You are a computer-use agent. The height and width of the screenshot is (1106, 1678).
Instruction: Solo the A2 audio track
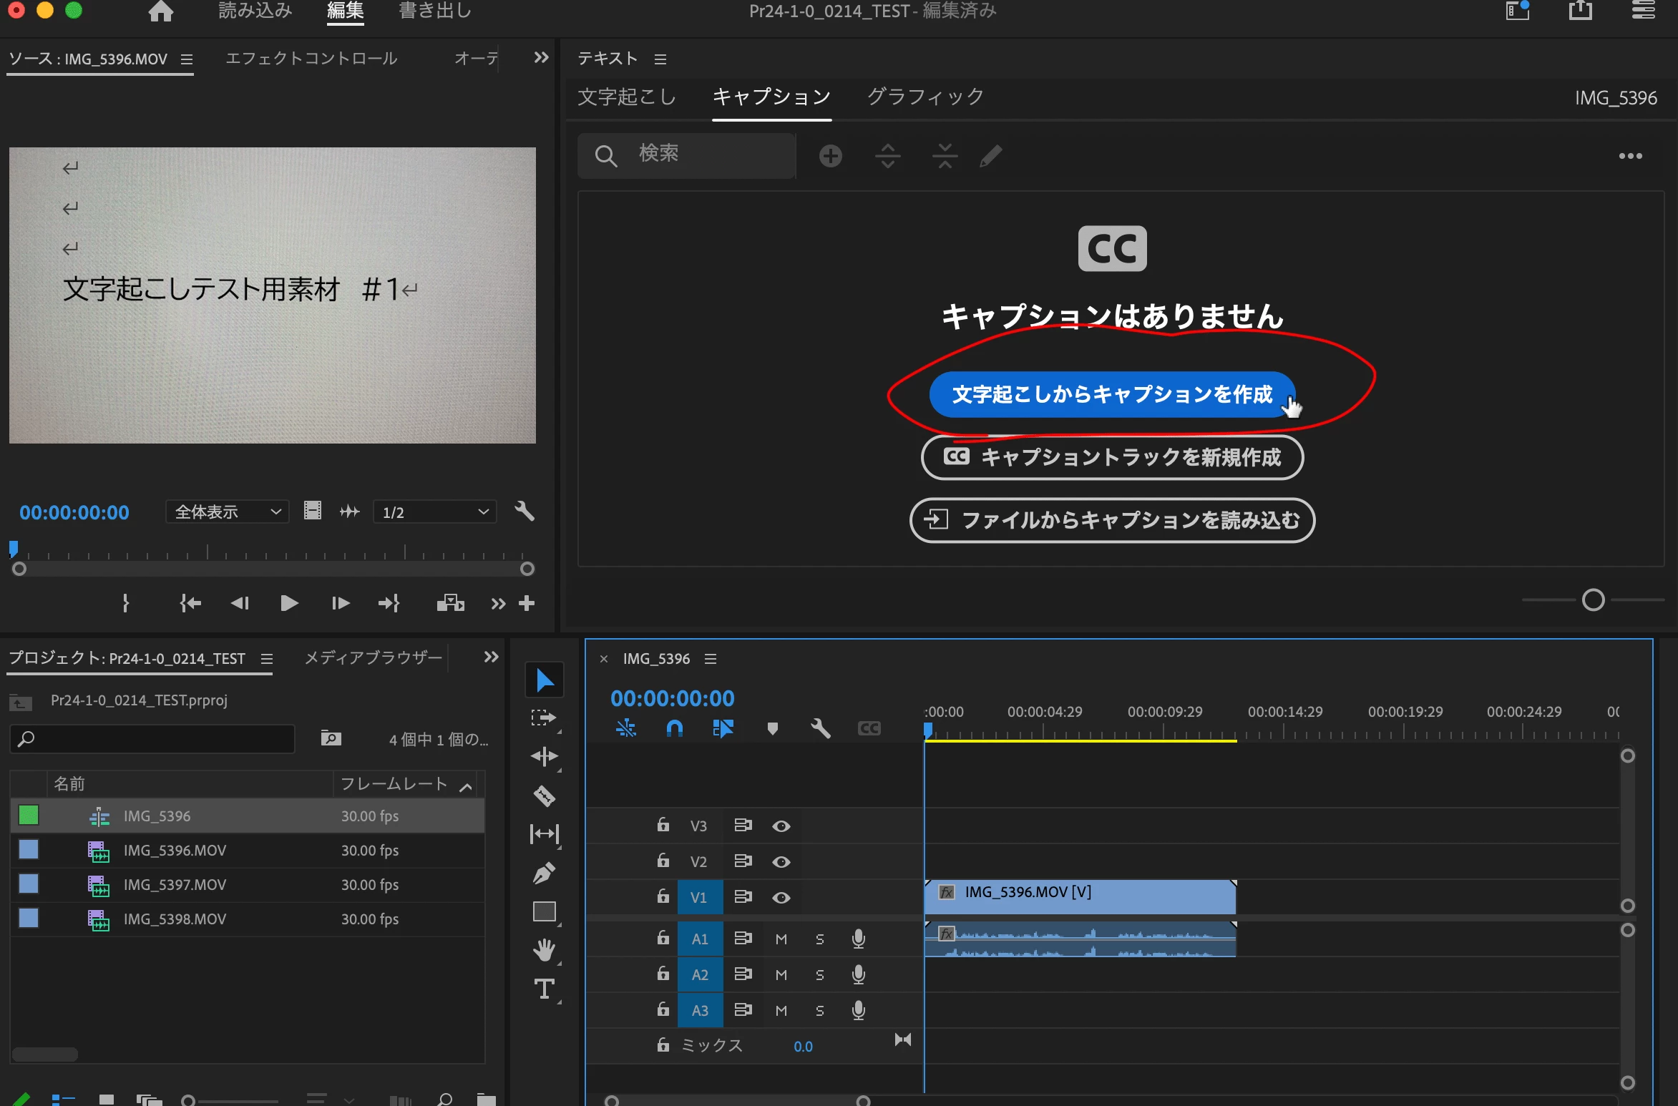pyautogui.click(x=819, y=974)
